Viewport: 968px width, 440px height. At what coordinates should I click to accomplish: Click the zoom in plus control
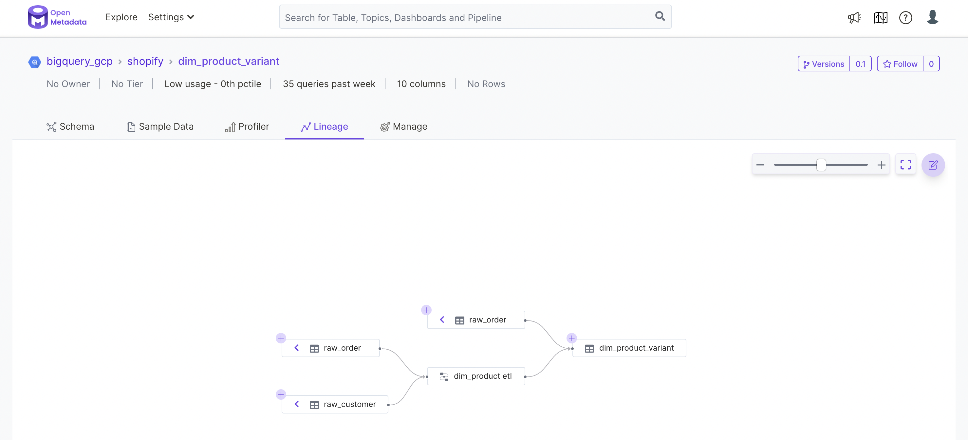tap(882, 164)
